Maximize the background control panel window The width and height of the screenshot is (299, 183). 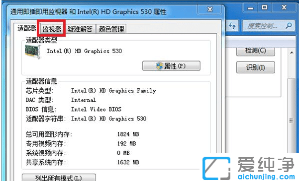click(265, 7)
